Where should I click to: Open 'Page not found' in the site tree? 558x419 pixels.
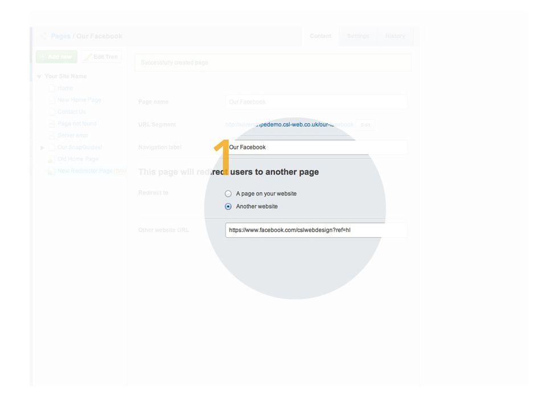tap(77, 123)
